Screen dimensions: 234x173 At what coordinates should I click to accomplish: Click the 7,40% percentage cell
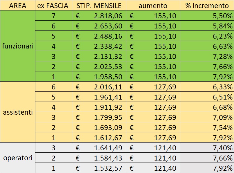207,148
